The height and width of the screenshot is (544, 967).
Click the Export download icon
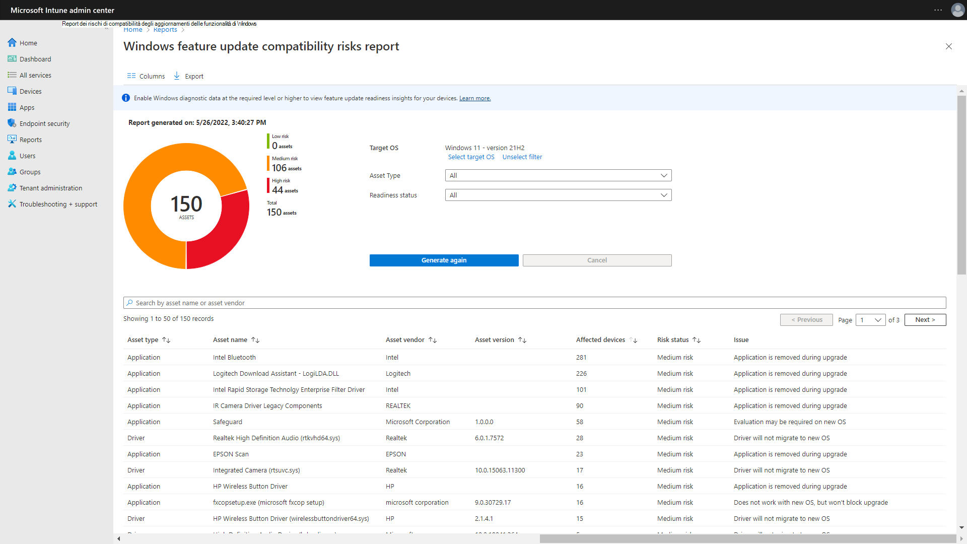click(x=177, y=76)
